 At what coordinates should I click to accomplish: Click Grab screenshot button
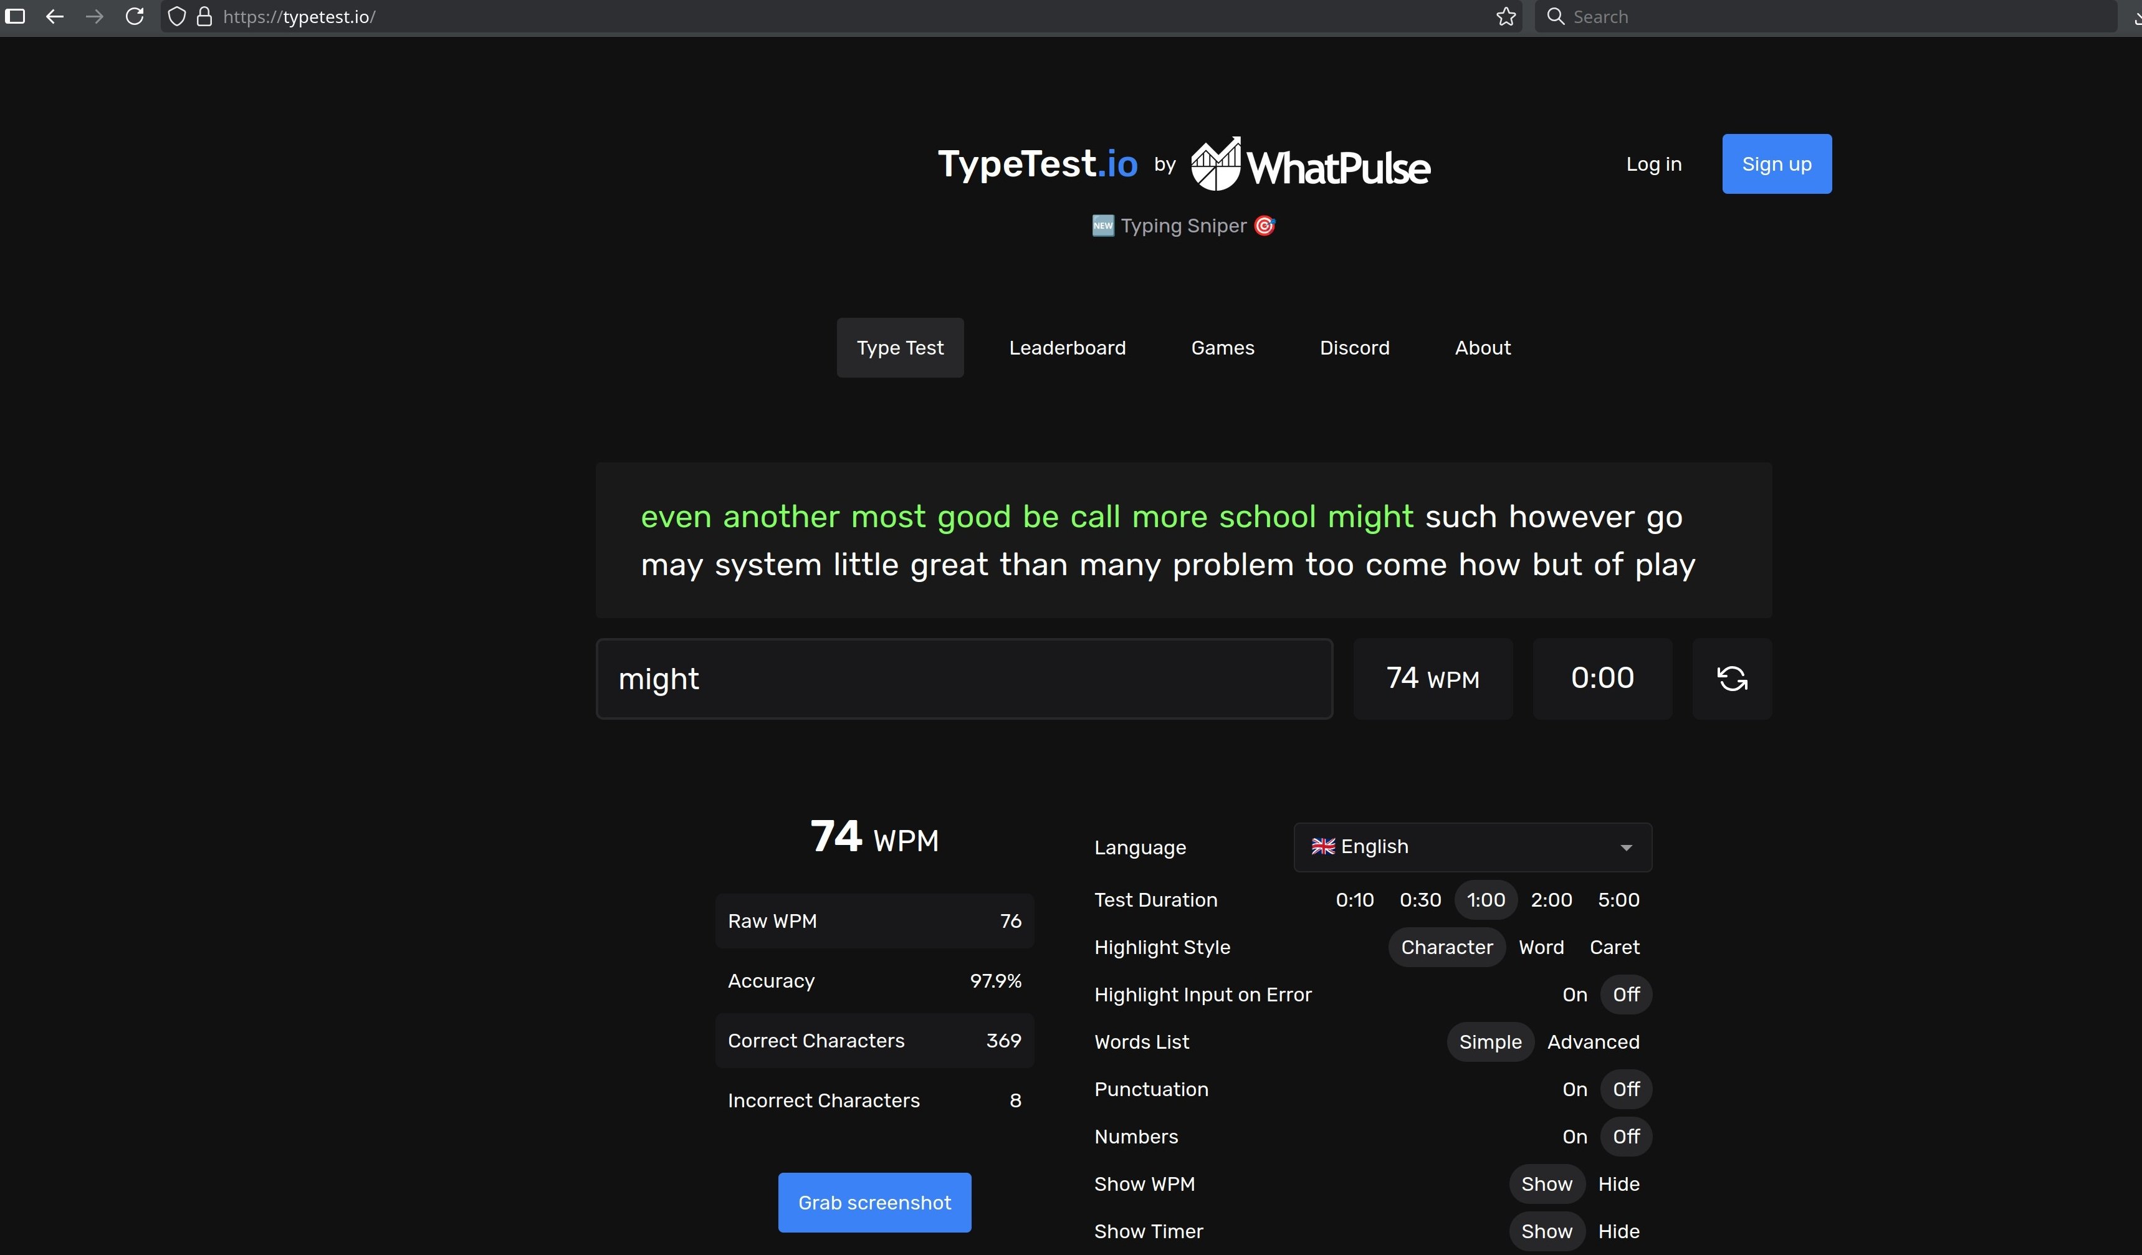tap(874, 1202)
